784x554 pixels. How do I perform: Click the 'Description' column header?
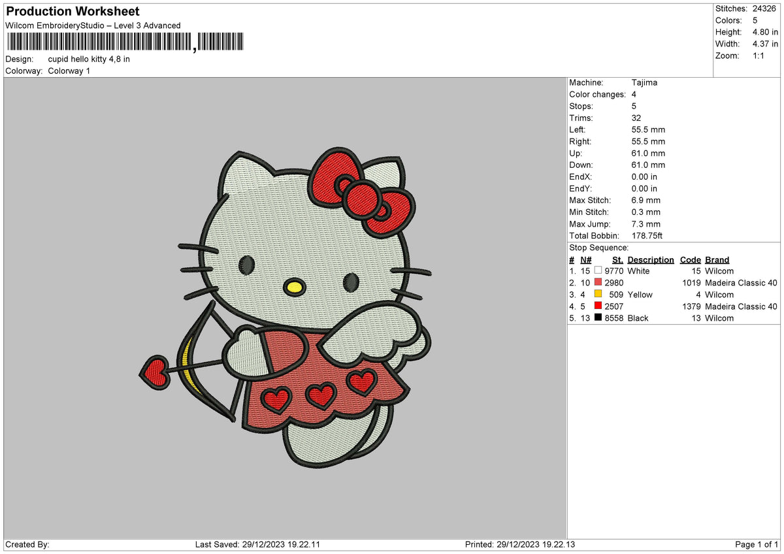tap(651, 259)
